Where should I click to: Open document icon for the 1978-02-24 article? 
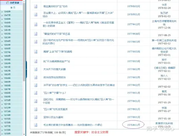36,6
